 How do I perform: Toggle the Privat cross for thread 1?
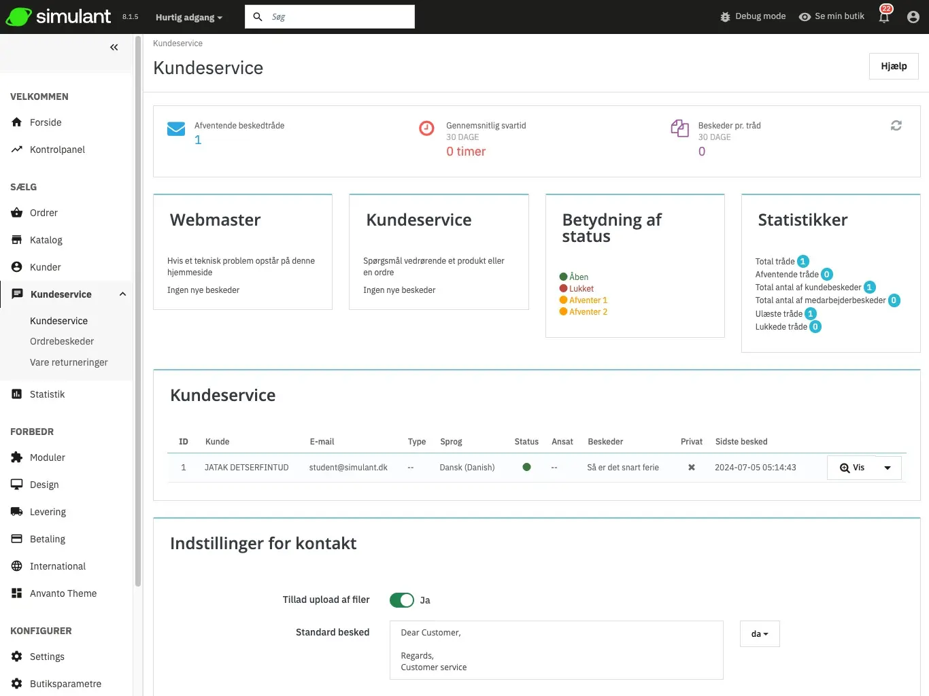(691, 467)
